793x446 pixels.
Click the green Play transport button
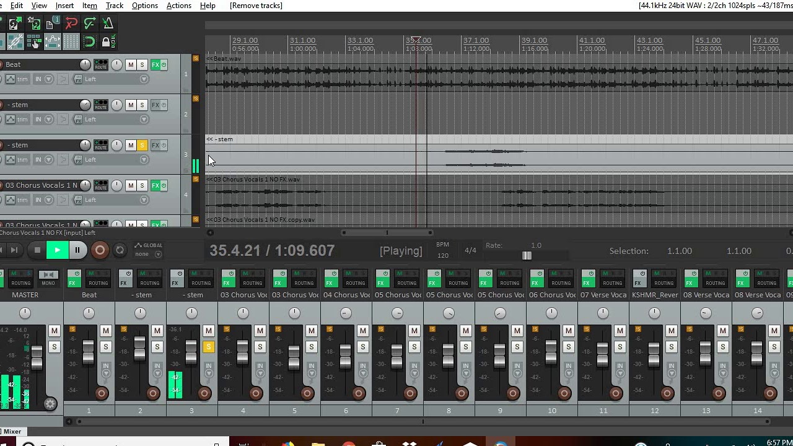tap(57, 250)
